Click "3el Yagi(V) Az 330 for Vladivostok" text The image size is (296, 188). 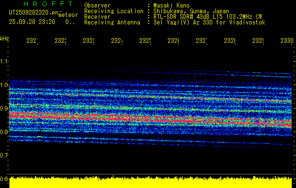(x=209, y=23)
